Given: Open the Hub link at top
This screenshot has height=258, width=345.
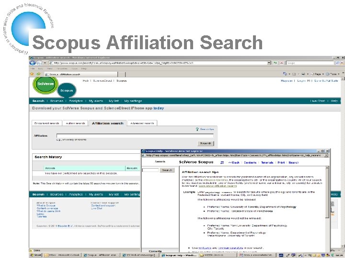Looking at the screenshot, I should pyautogui.click(x=86, y=81).
